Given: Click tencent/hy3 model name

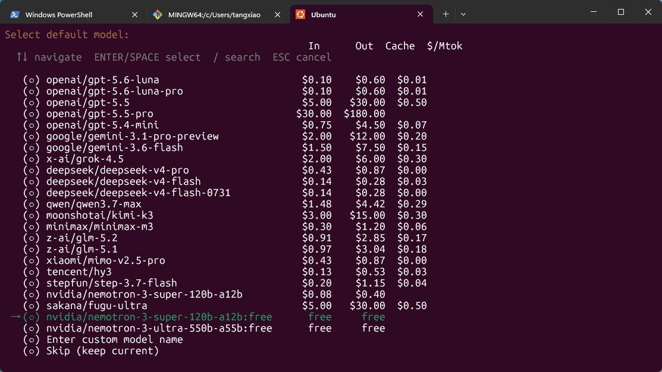Looking at the screenshot, I should coord(79,272).
